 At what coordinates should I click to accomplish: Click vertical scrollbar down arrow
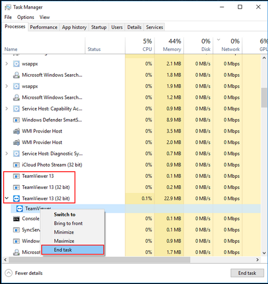[264, 253]
